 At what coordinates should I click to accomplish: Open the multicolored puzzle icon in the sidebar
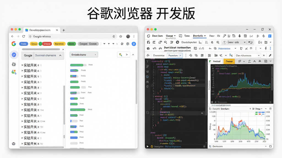14,72
